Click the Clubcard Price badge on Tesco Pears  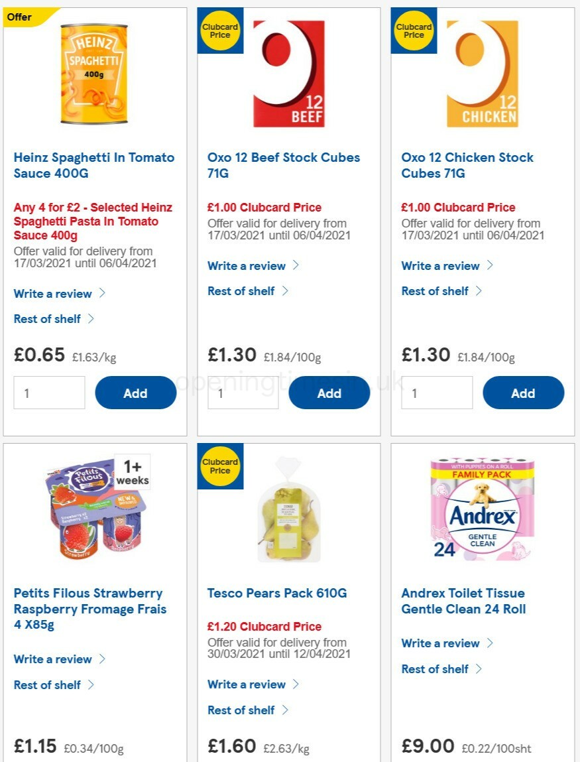(x=219, y=466)
